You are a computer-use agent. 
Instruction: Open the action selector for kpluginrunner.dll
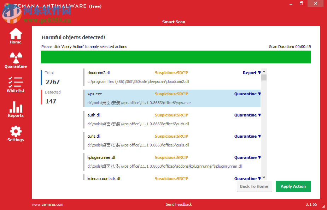click(247, 157)
